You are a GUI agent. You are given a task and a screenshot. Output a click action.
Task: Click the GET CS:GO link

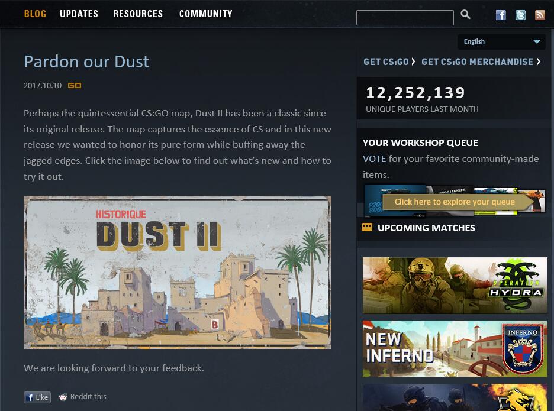click(x=389, y=62)
